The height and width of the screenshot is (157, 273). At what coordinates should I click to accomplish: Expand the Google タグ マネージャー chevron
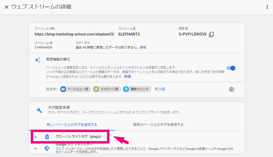click(36, 149)
